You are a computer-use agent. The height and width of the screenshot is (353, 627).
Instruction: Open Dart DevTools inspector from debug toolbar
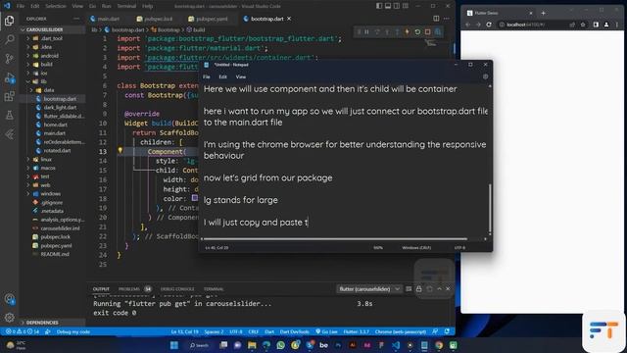[438, 31]
